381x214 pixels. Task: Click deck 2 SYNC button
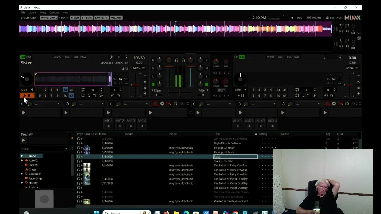350,68
